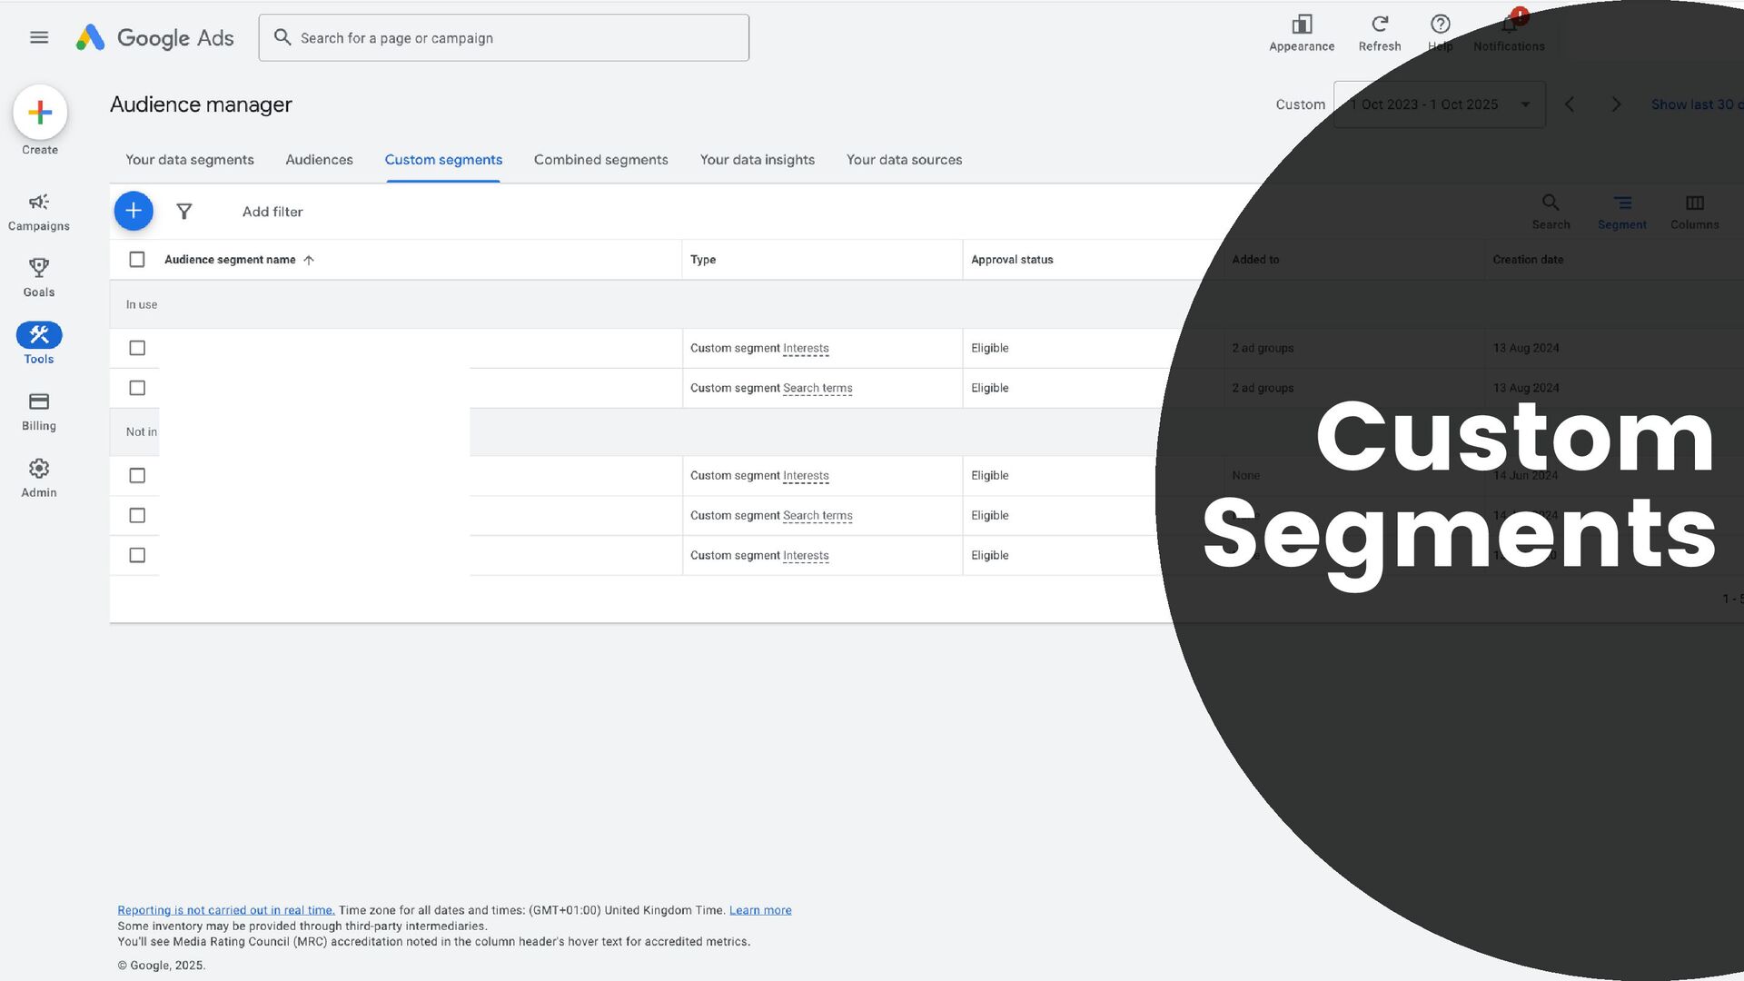Viewport: 1744px width, 981px height.
Task: Click the Create plus button in the sidebar
Action: pos(40,113)
